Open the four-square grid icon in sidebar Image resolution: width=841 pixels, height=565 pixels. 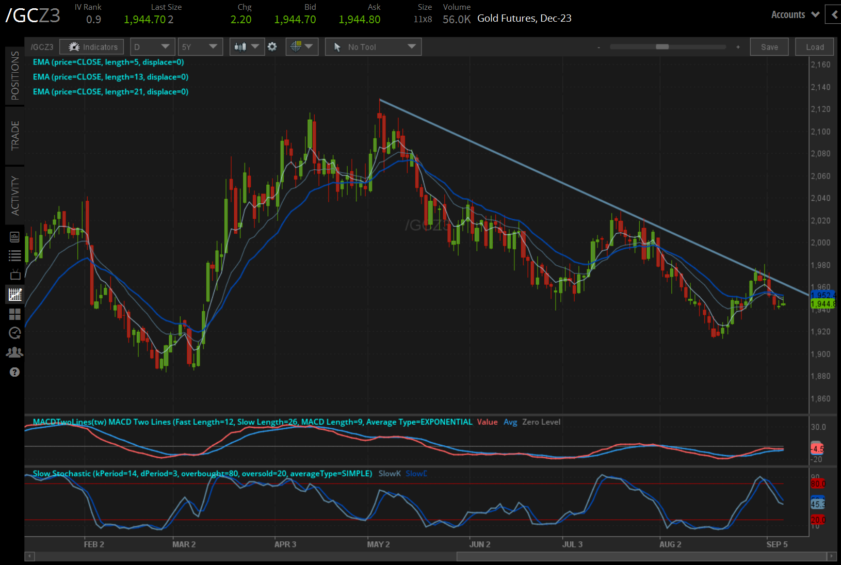point(14,314)
